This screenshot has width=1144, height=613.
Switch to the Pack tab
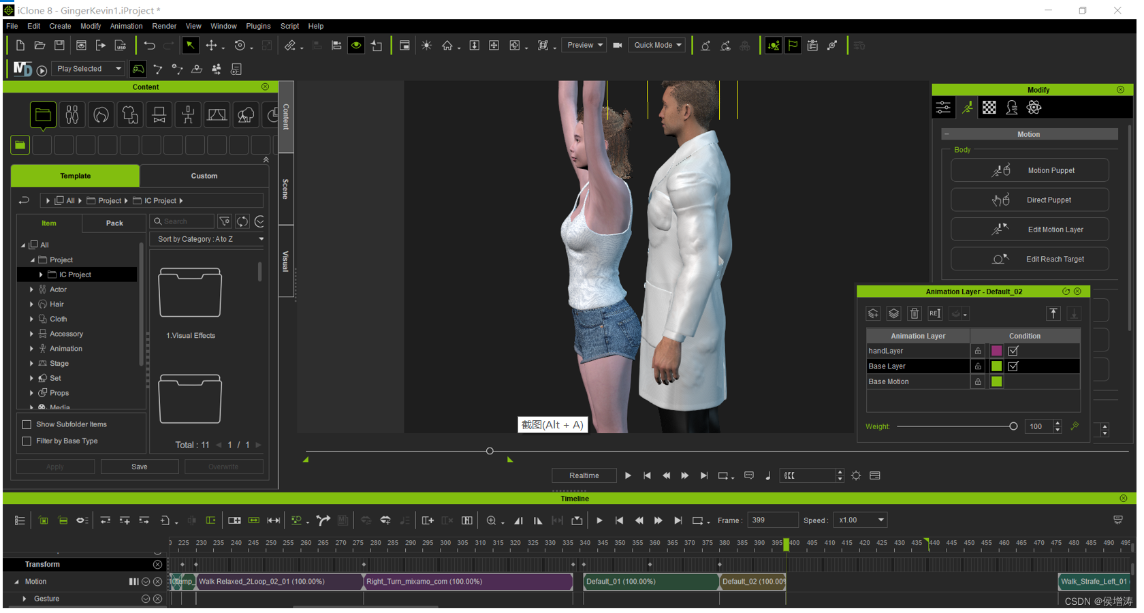pos(114,223)
